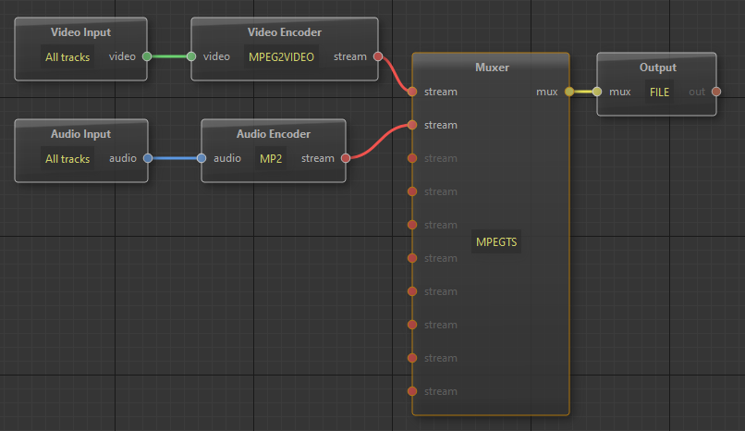Image resolution: width=745 pixels, height=431 pixels.
Task: Click the Output node red out port
Action: 716,92
